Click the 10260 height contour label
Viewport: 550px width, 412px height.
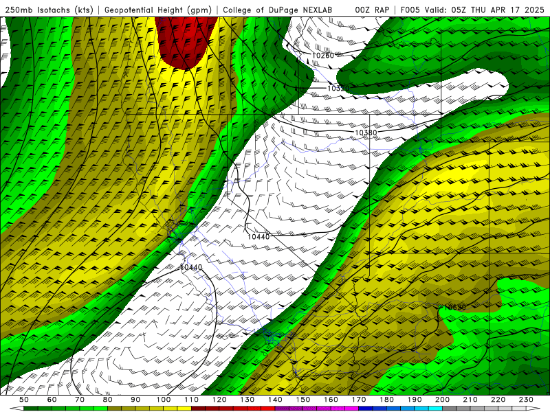[x=323, y=55]
